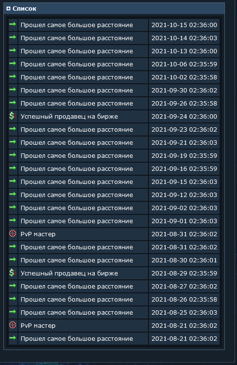Click the Список header title
This screenshot has width=237, height=365.
point(24,9)
